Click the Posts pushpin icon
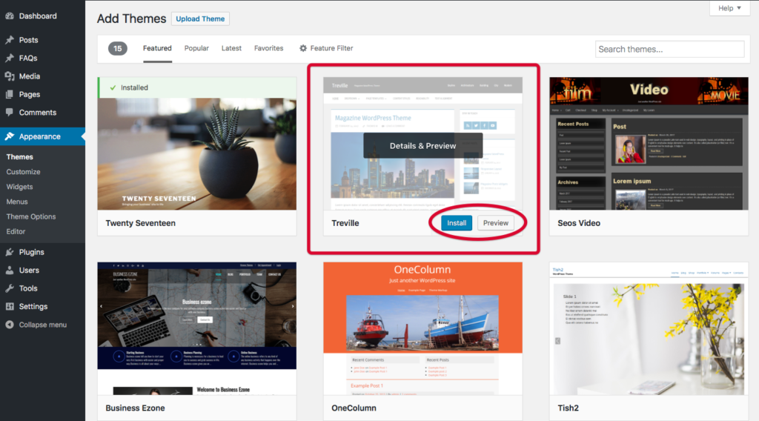This screenshot has width=759, height=421. (10, 40)
